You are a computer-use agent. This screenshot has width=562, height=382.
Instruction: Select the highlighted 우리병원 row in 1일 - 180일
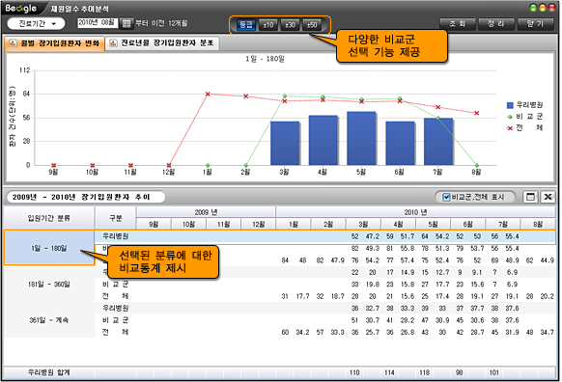(325, 236)
